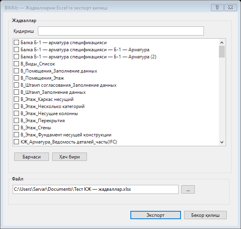Check the 'В_Помещения_Этаж' checkbox
Screen dimensions: 241x229
(x=16, y=78)
